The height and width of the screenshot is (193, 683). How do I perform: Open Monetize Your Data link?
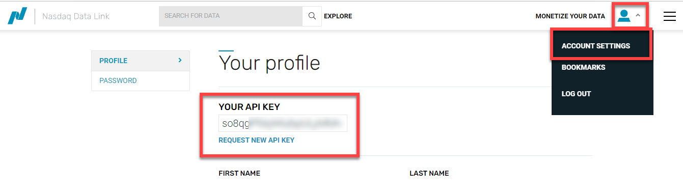570,16
